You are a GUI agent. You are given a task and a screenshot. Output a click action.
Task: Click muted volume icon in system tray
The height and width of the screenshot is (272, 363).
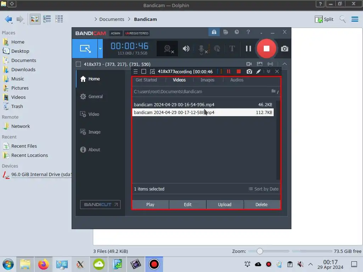click(300, 264)
